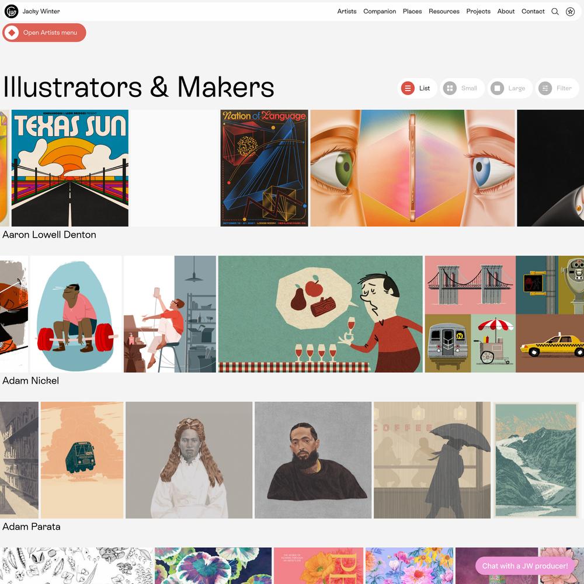Go to Places in navigation
The width and height of the screenshot is (584, 584).
[412, 12]
